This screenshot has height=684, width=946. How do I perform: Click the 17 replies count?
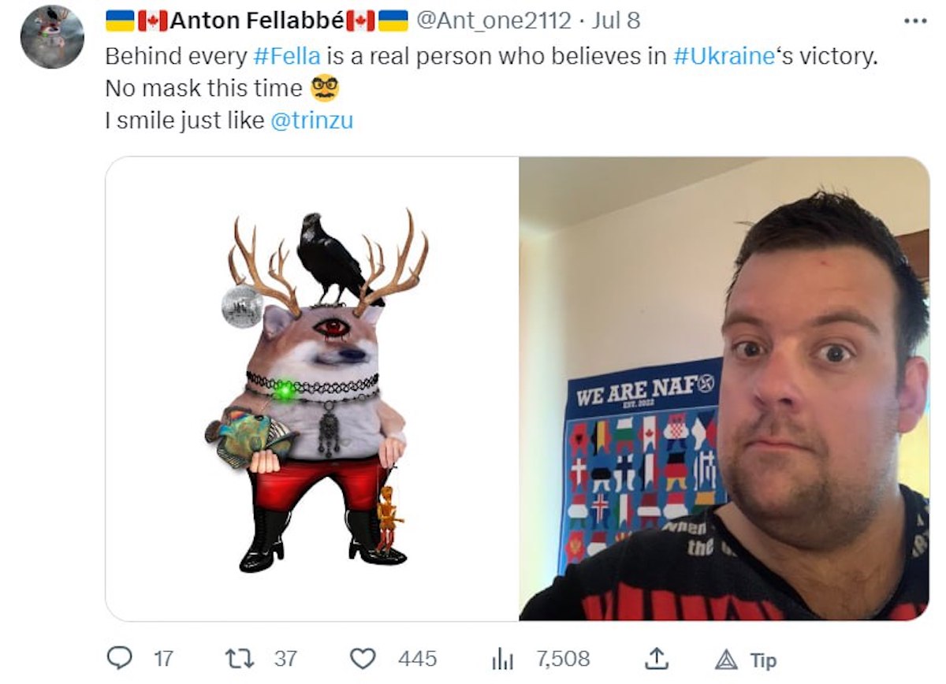pos(162,659)
